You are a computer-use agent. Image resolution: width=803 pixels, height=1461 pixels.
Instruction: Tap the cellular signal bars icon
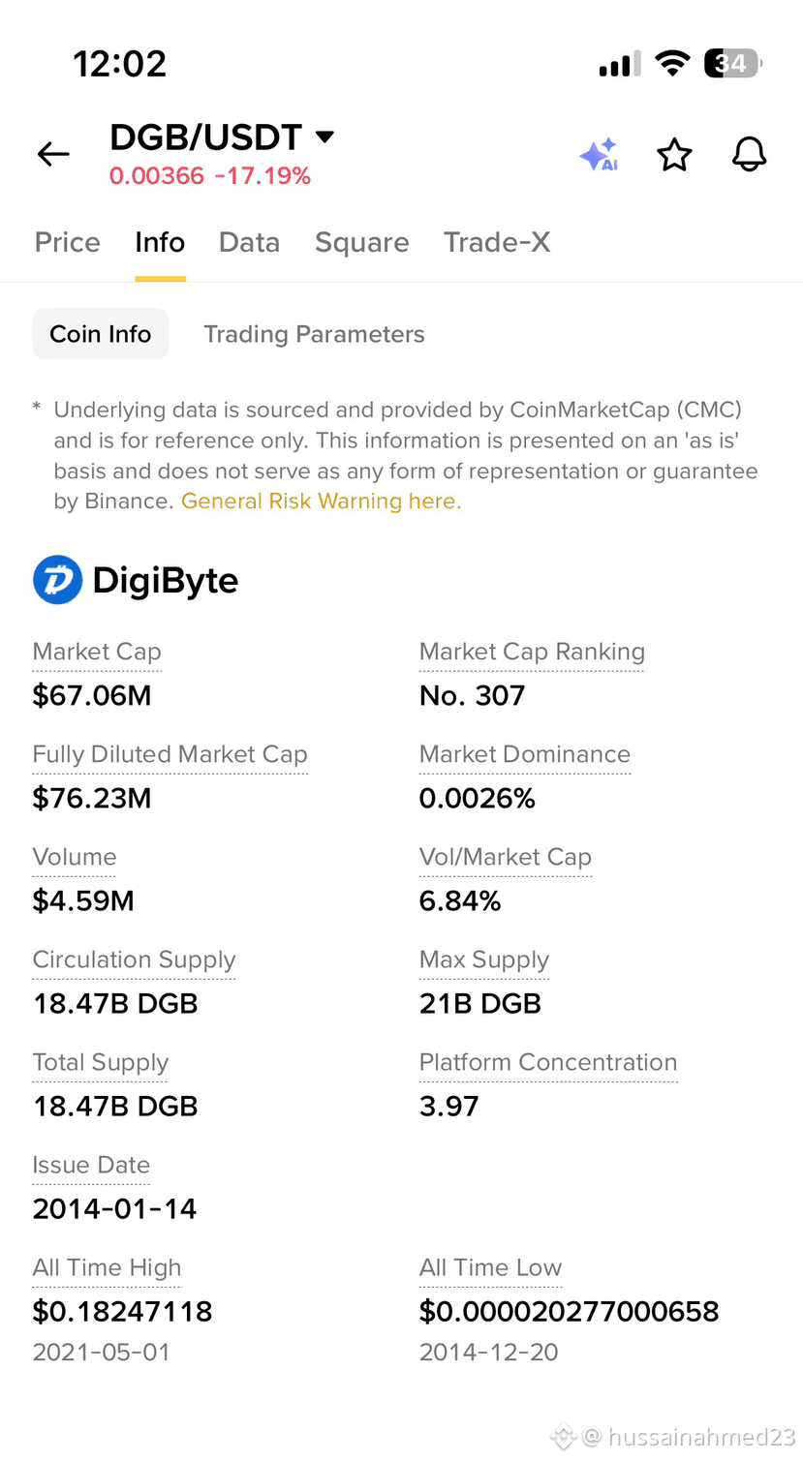(620, 64)
